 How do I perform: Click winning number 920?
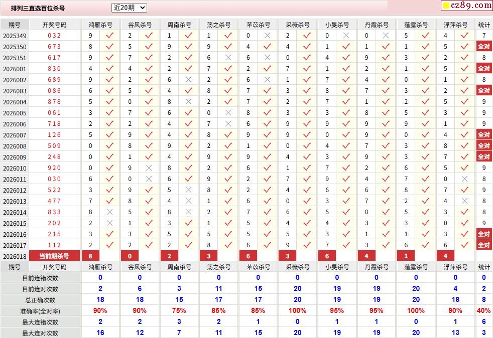pos(54,167)
